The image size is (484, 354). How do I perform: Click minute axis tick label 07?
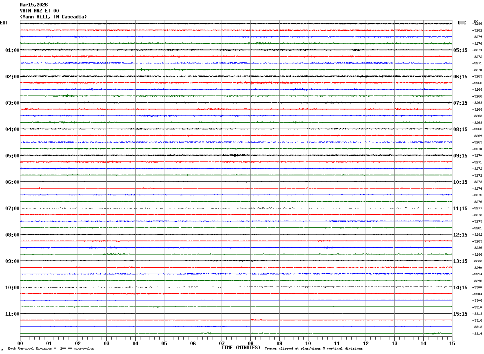pyautogui.click(x=222, y=343)
